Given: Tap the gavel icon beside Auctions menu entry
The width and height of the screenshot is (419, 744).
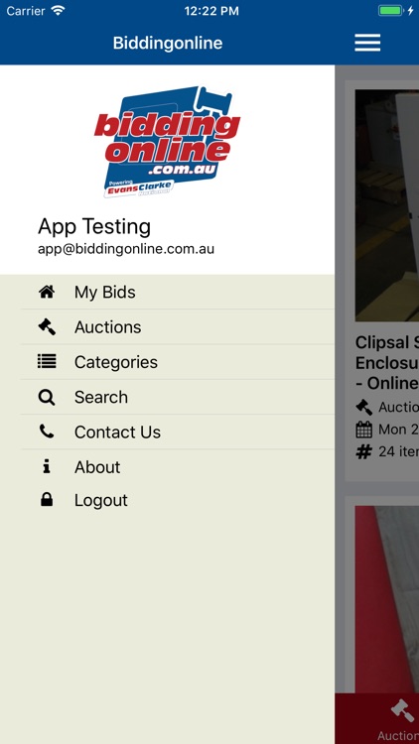Looking at the screenshot, I should click(x=47, y=327).
